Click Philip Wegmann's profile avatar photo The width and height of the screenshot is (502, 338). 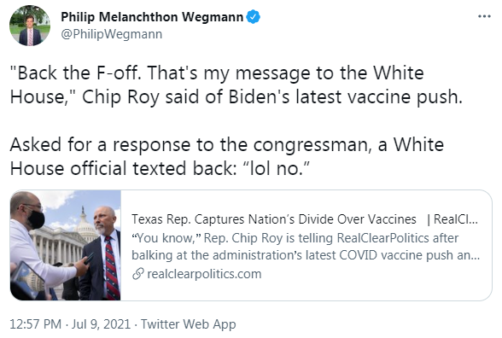pyautogui.click(x=30, y=26)
